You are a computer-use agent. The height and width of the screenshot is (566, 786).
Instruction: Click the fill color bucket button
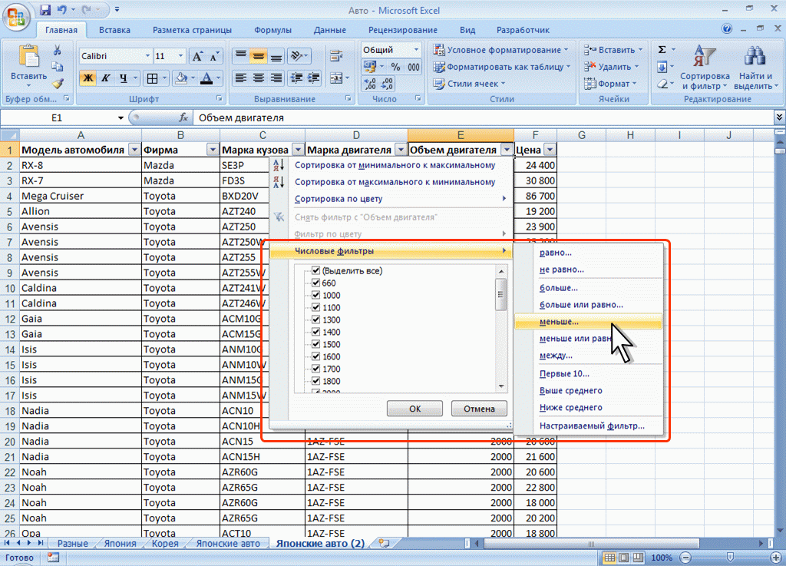point(181,78)
